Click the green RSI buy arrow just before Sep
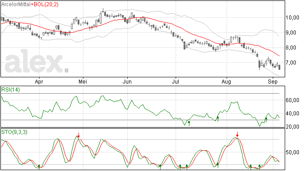The width and height of the screenshot is (306, 171). (x=266, y=120)
